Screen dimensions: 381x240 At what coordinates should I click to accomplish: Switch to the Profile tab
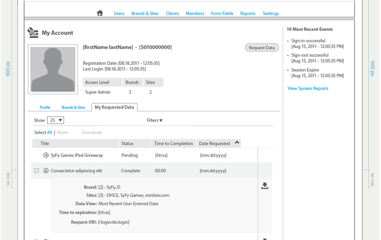(45, 107)
